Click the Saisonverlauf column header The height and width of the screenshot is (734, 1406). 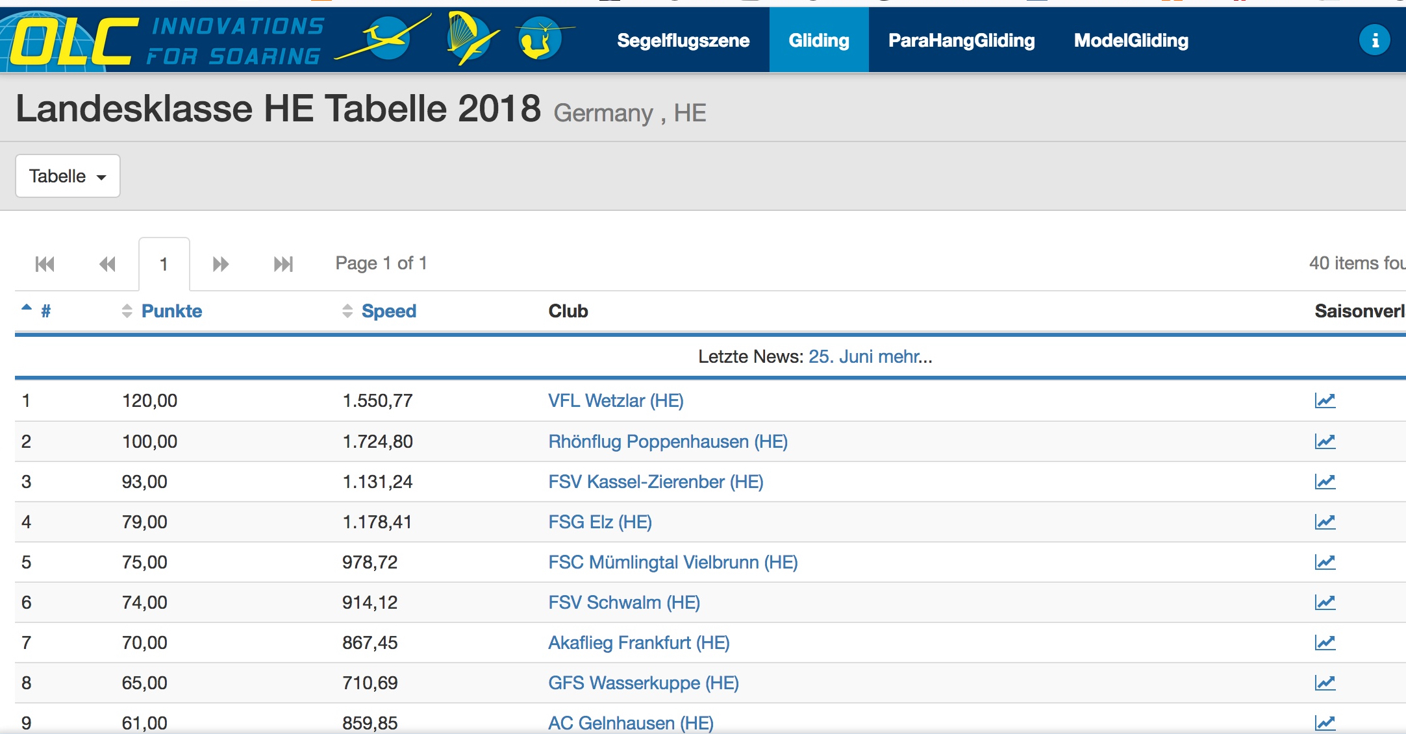tap(1360, 311)
